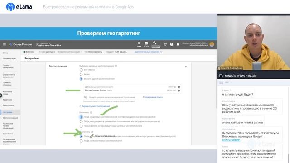Click the presenter name badge icon on webcam
The width and height of the screenshot is (290, 163).
219,68
